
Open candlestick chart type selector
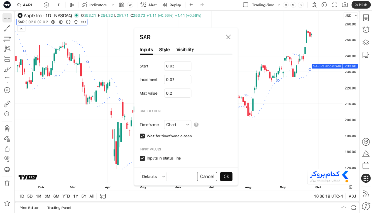point(72,5)
